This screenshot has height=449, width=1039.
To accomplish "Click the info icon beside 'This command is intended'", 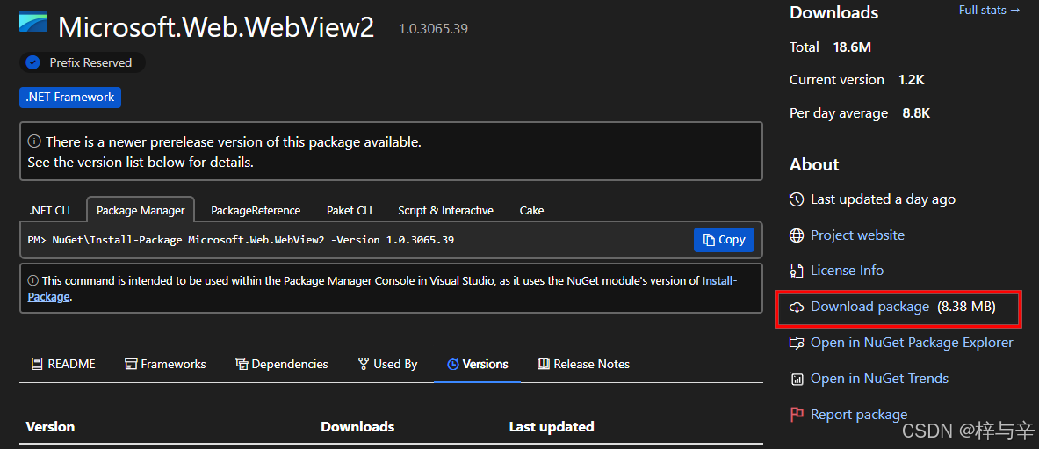I will [x=33, y=280].
